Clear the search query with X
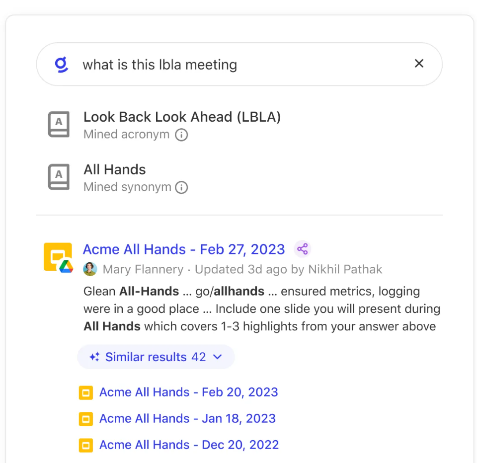This screenshot has height=463, width=477. 419,63
